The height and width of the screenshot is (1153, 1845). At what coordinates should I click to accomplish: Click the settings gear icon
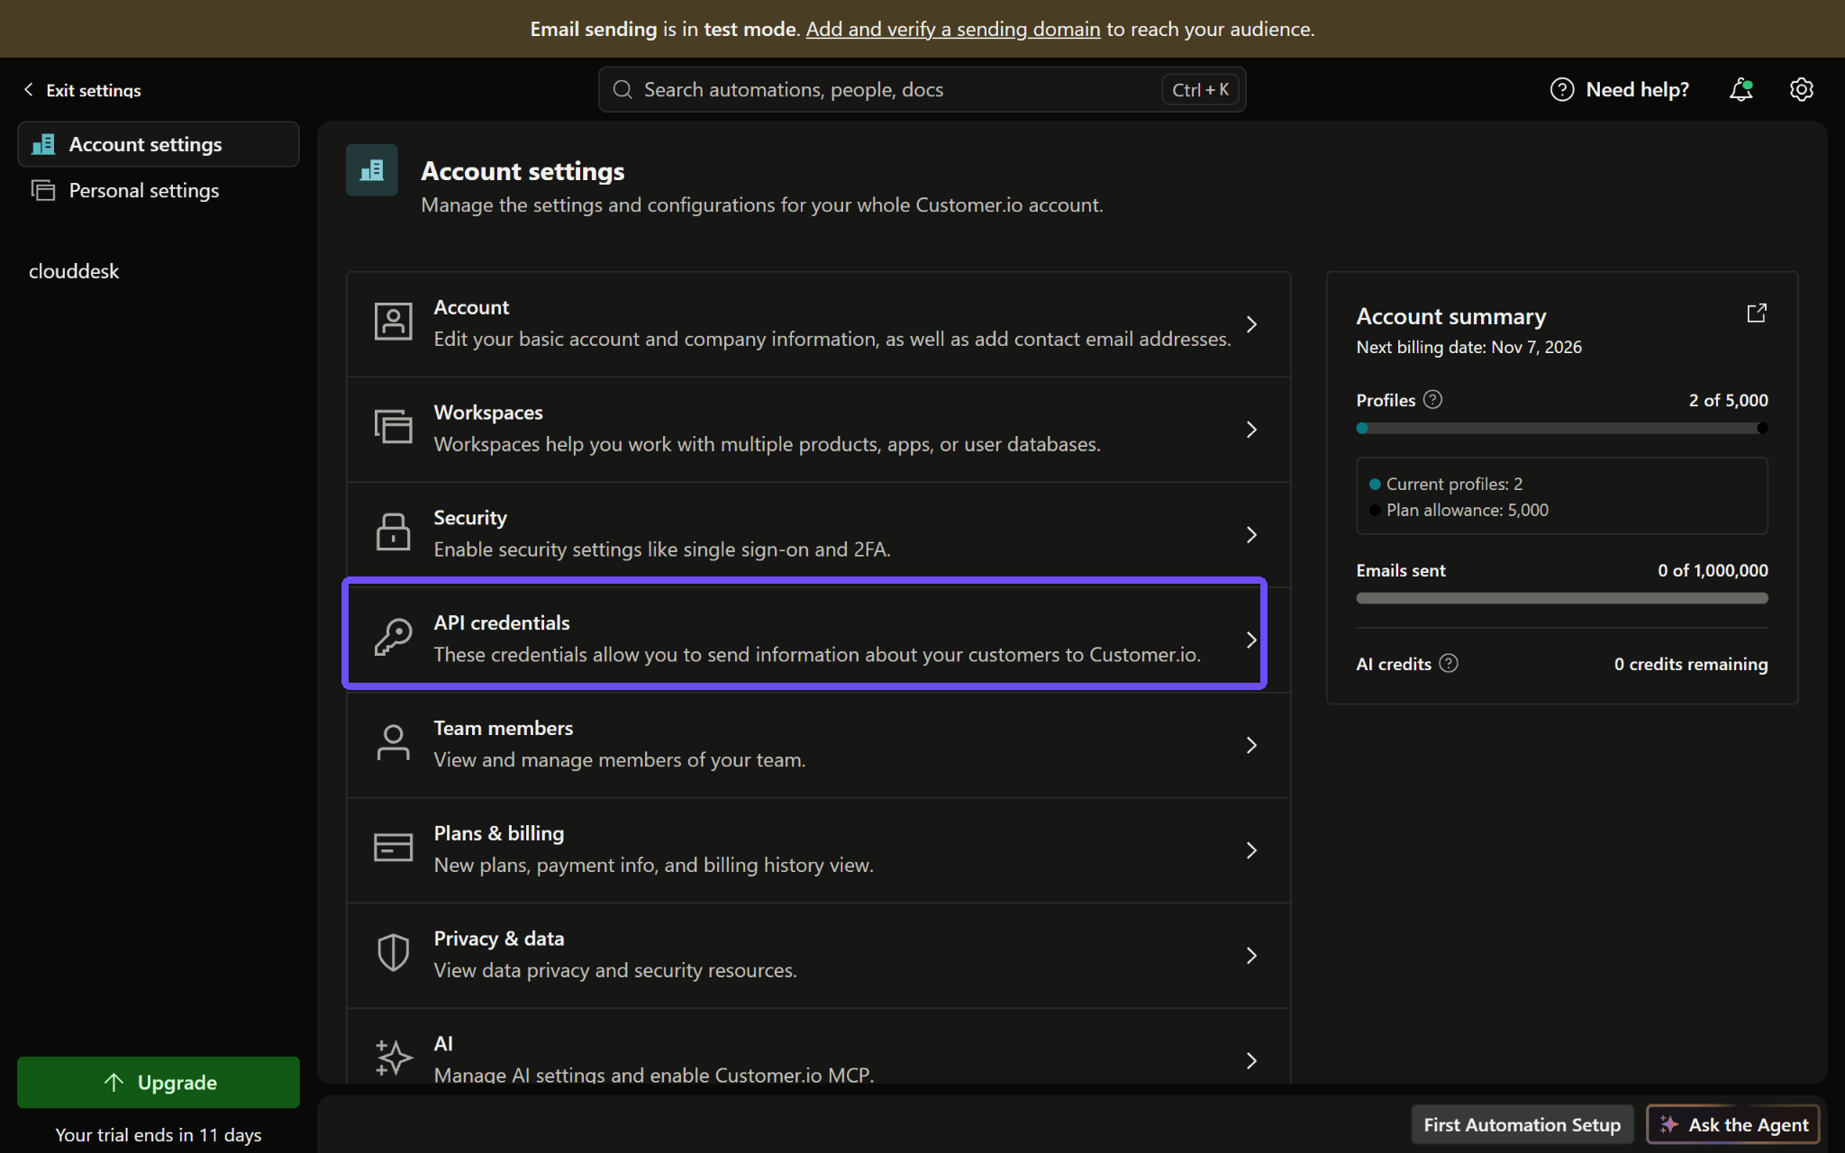point(1801,89)
